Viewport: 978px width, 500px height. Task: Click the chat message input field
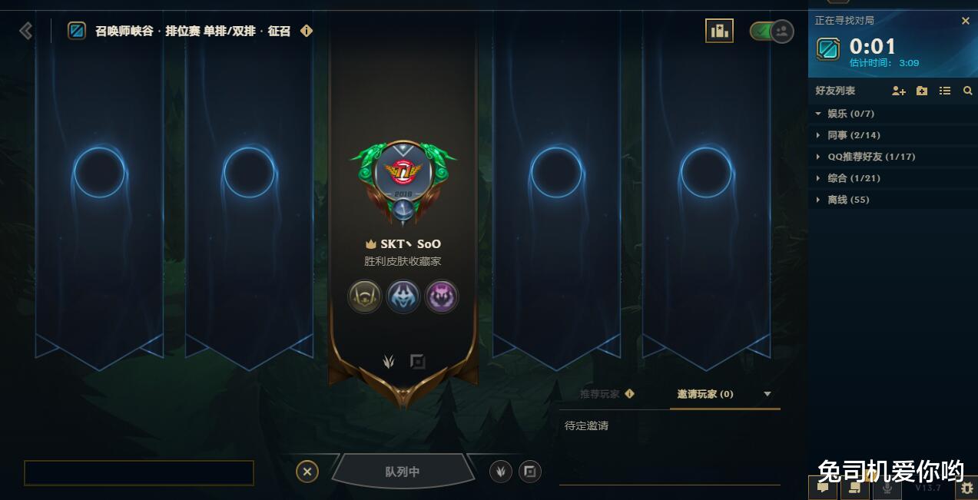pos(139,473)
